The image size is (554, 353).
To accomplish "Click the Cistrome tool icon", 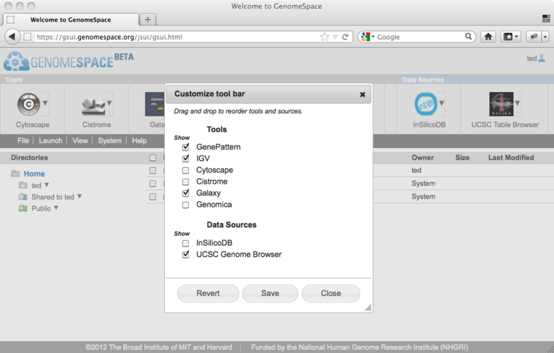I will pyautogui.click(x=93, y=105).
